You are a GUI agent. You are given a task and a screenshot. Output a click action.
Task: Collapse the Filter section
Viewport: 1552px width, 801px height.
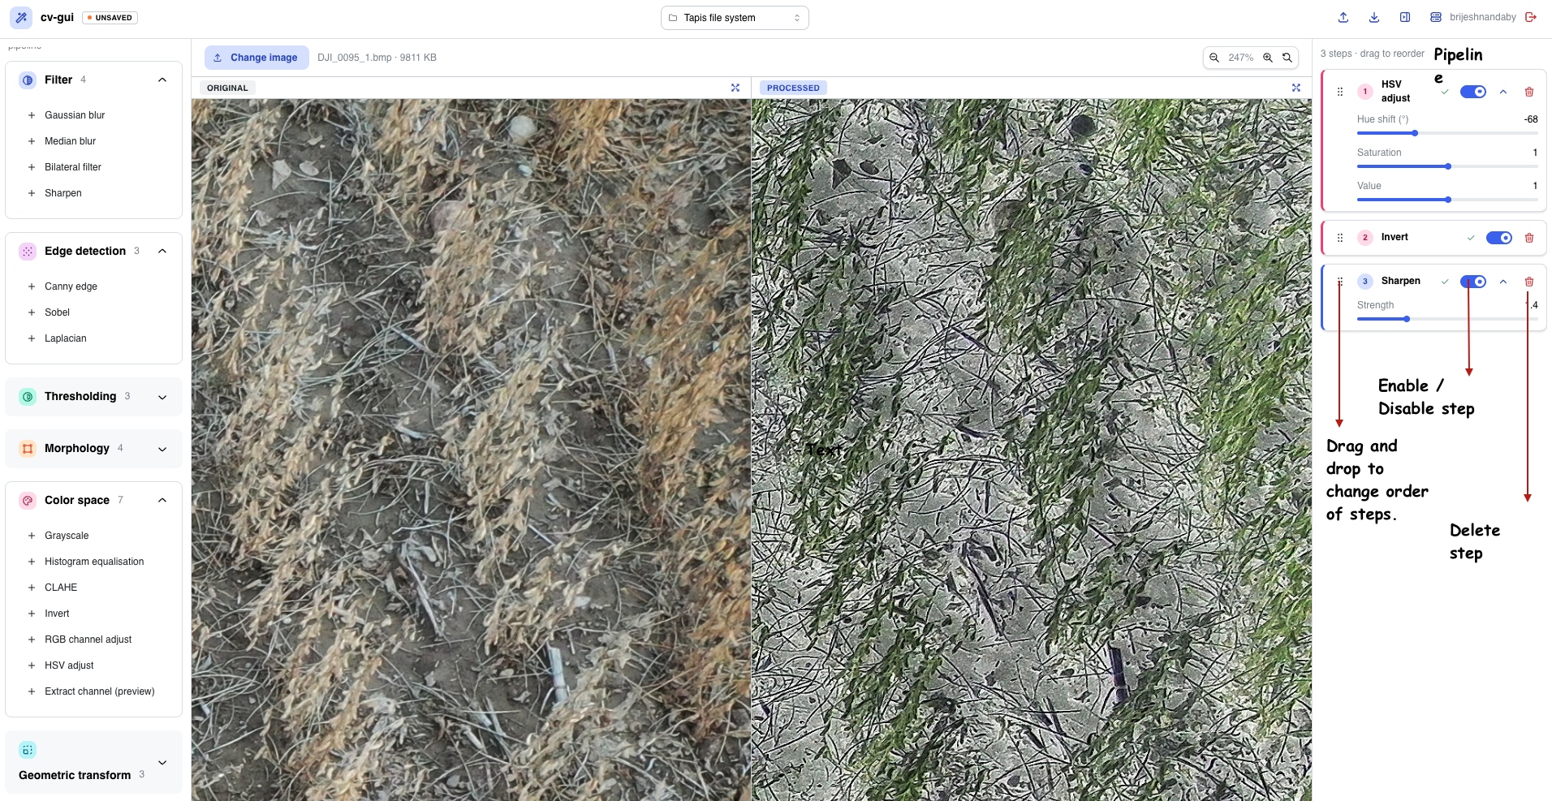tap(162, 80)
